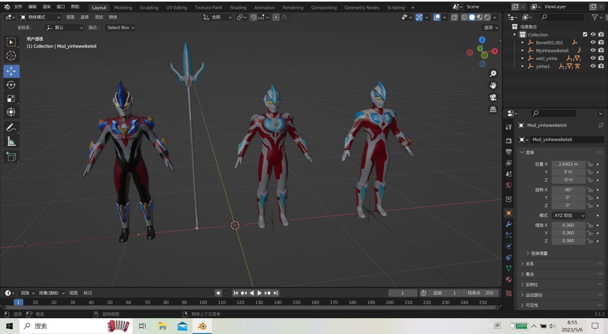Click the 位置 X value field
The image size is (608, 334).
(568, 164)
